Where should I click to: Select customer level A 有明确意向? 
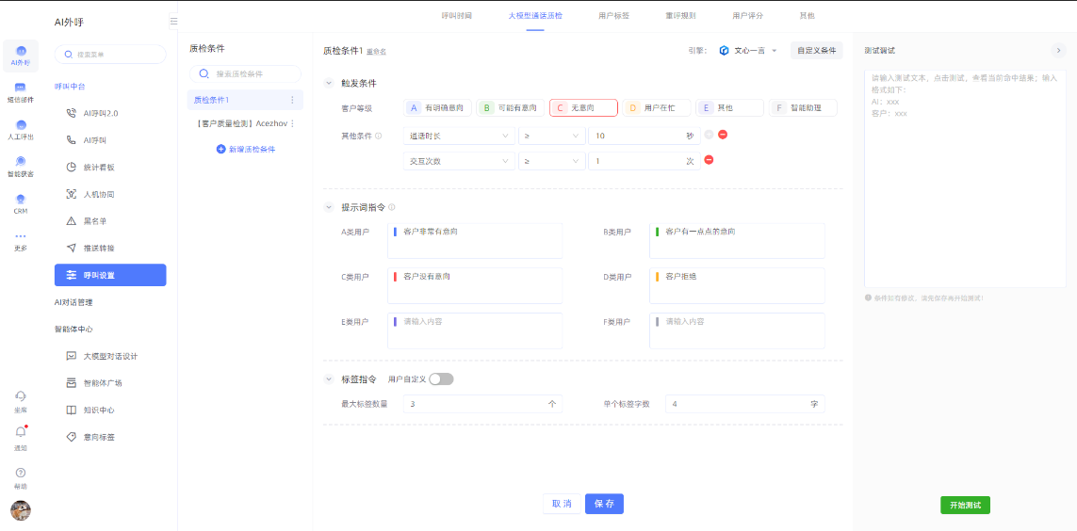coord(437,108)
